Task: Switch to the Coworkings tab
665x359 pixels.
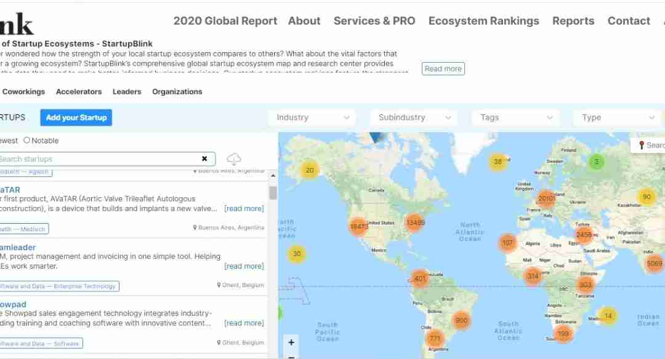Action: coord(24,92)
